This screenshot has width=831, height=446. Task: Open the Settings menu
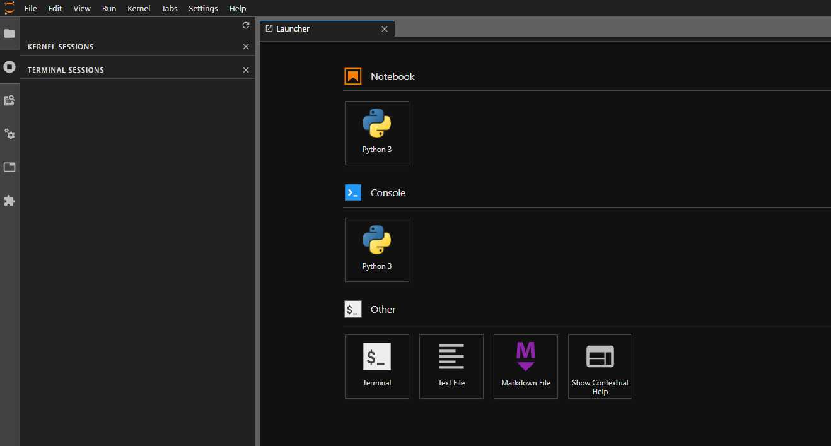[203, 8]
